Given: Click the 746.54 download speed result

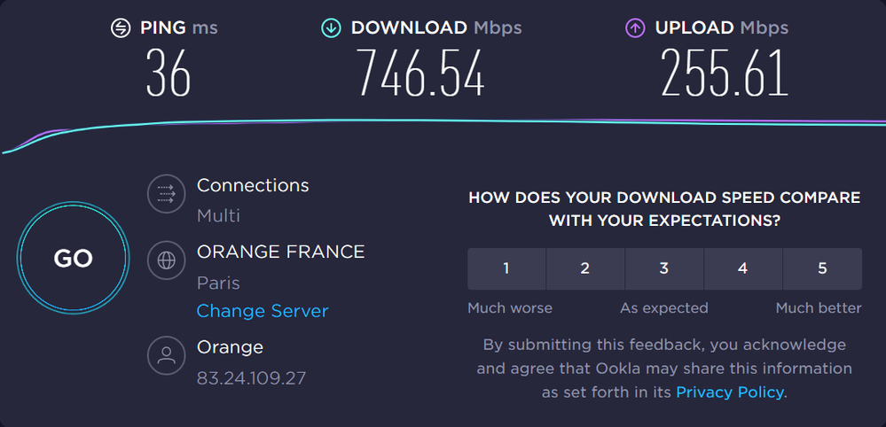Looking at the screenshot, I should (x=420, y=73).
